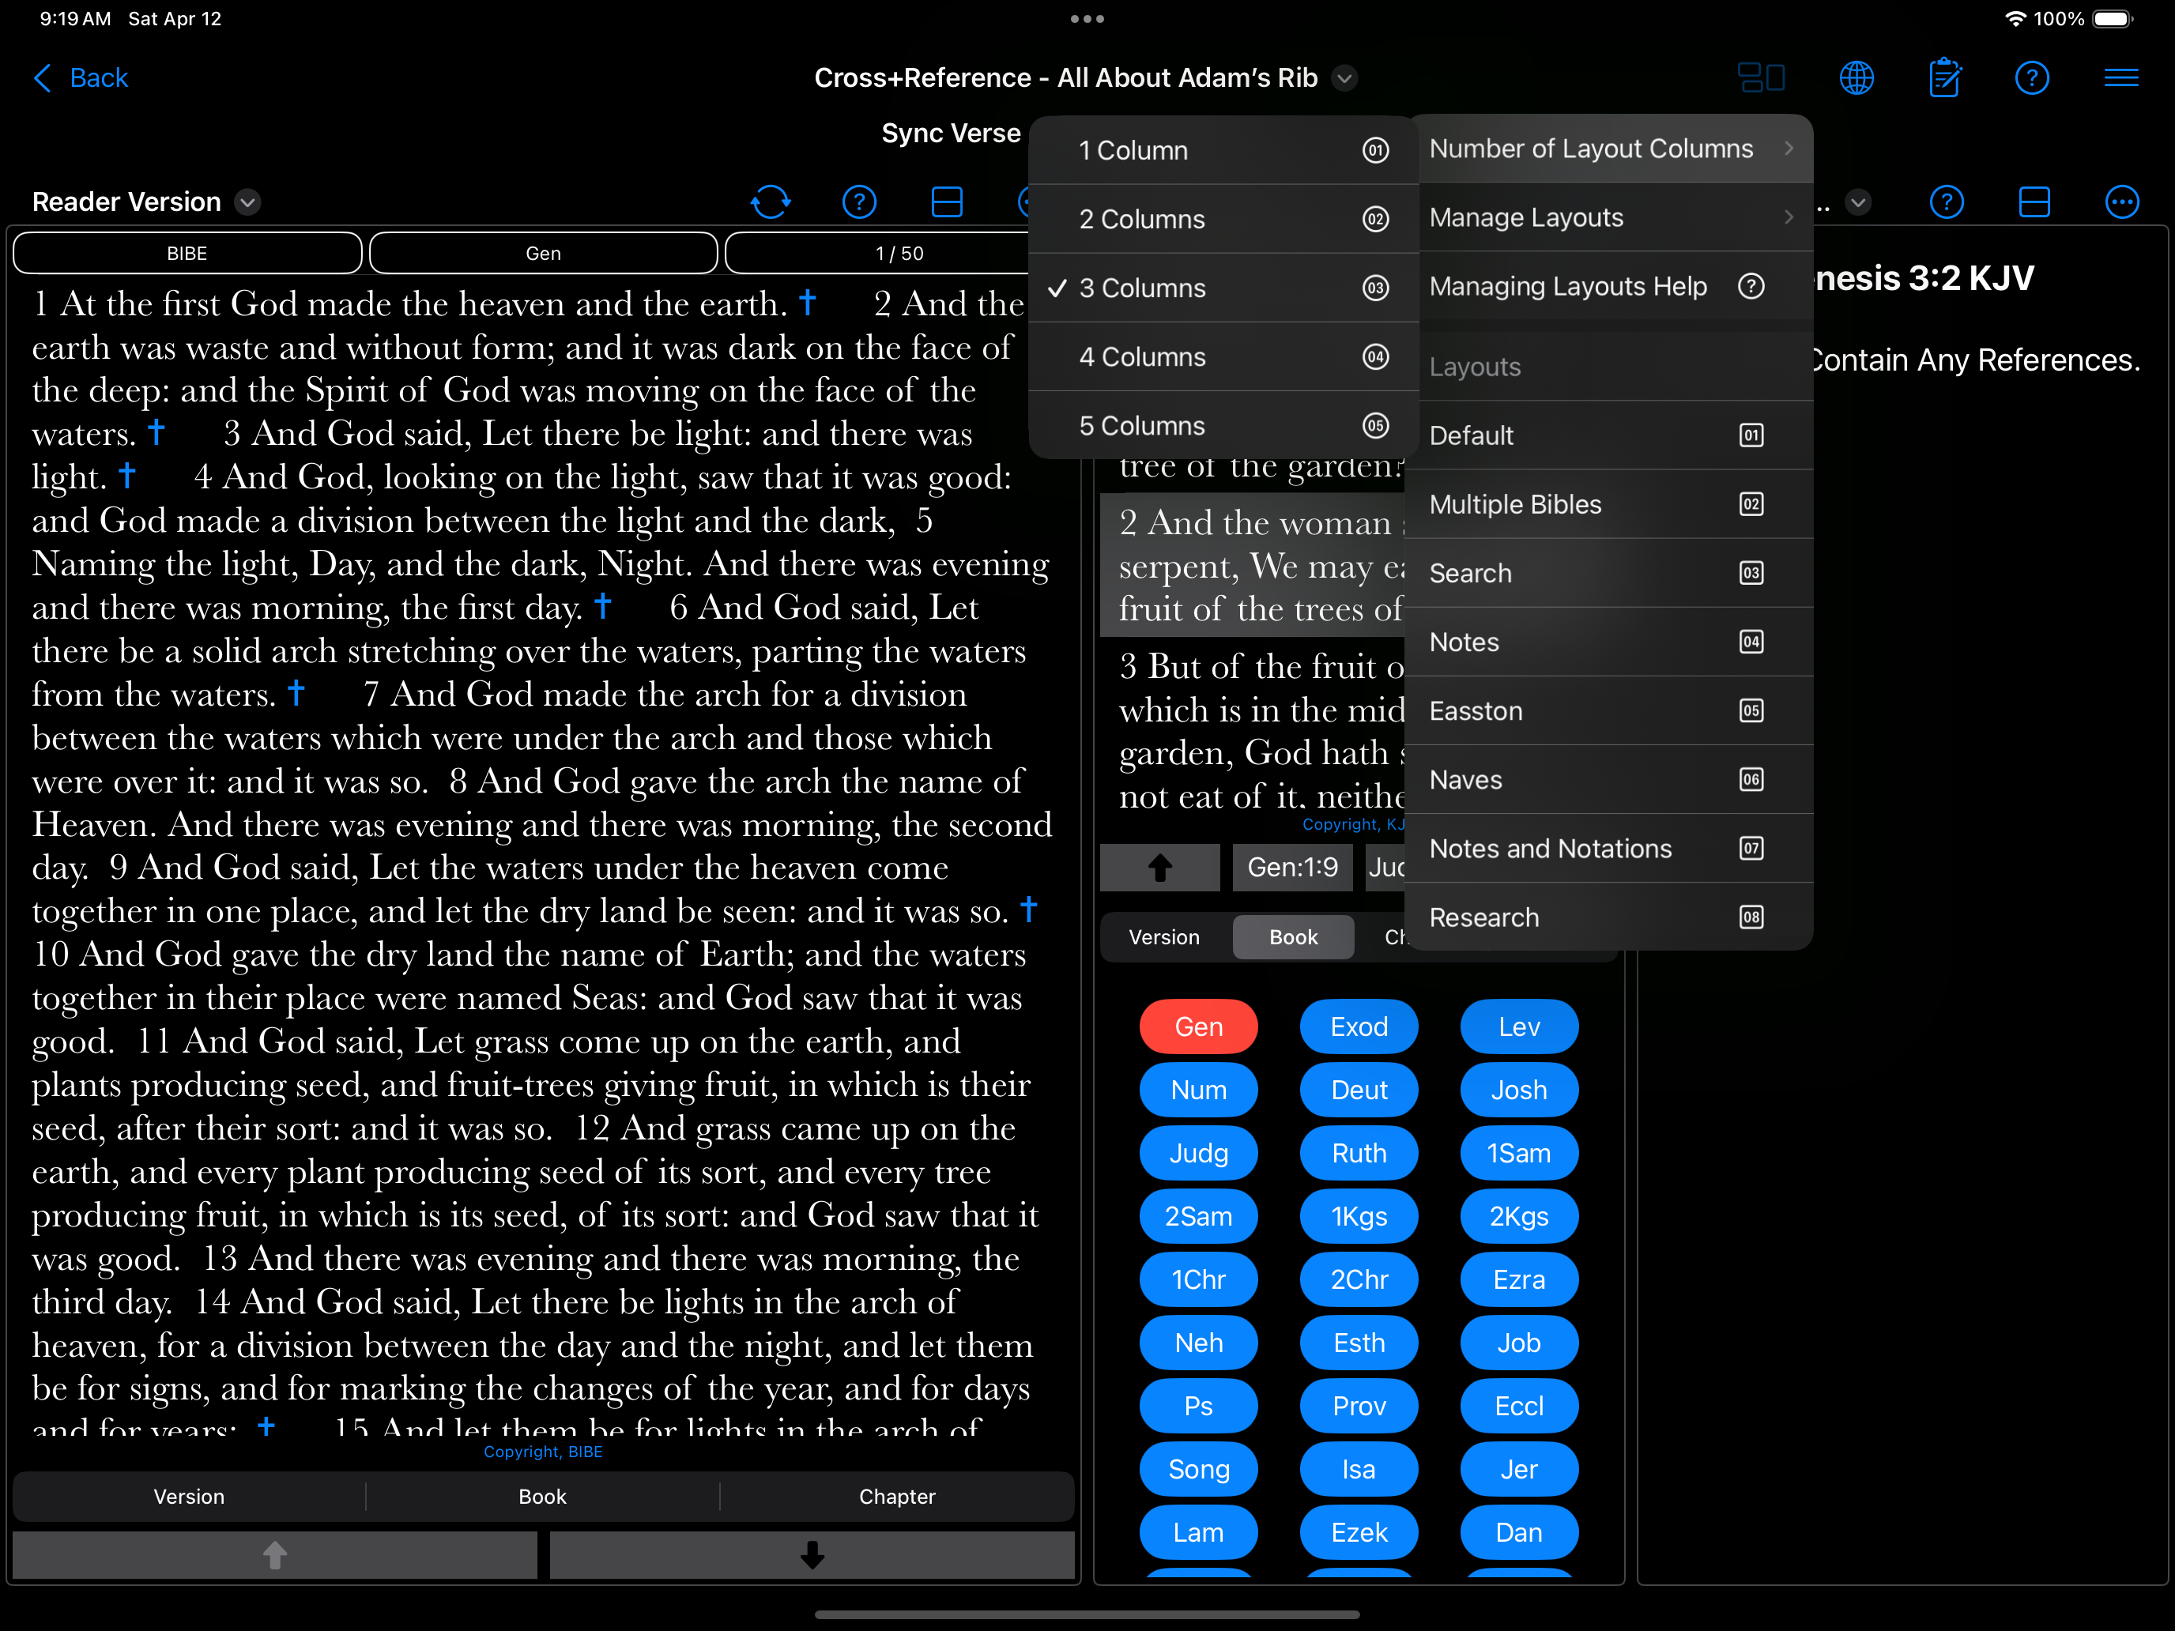Choose the Notes layout
This screenshot has height=1631, width=2175.
1610,642
